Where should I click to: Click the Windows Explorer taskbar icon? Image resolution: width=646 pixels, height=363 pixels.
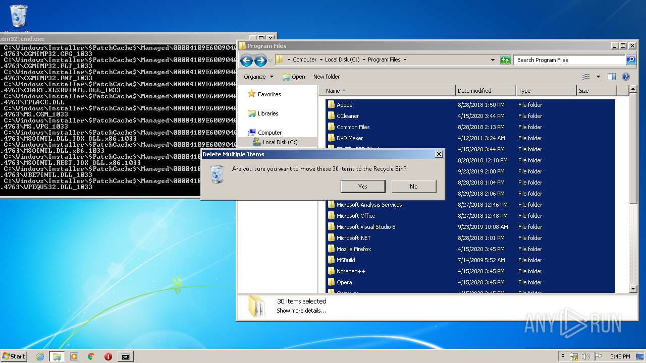[57, 356]
